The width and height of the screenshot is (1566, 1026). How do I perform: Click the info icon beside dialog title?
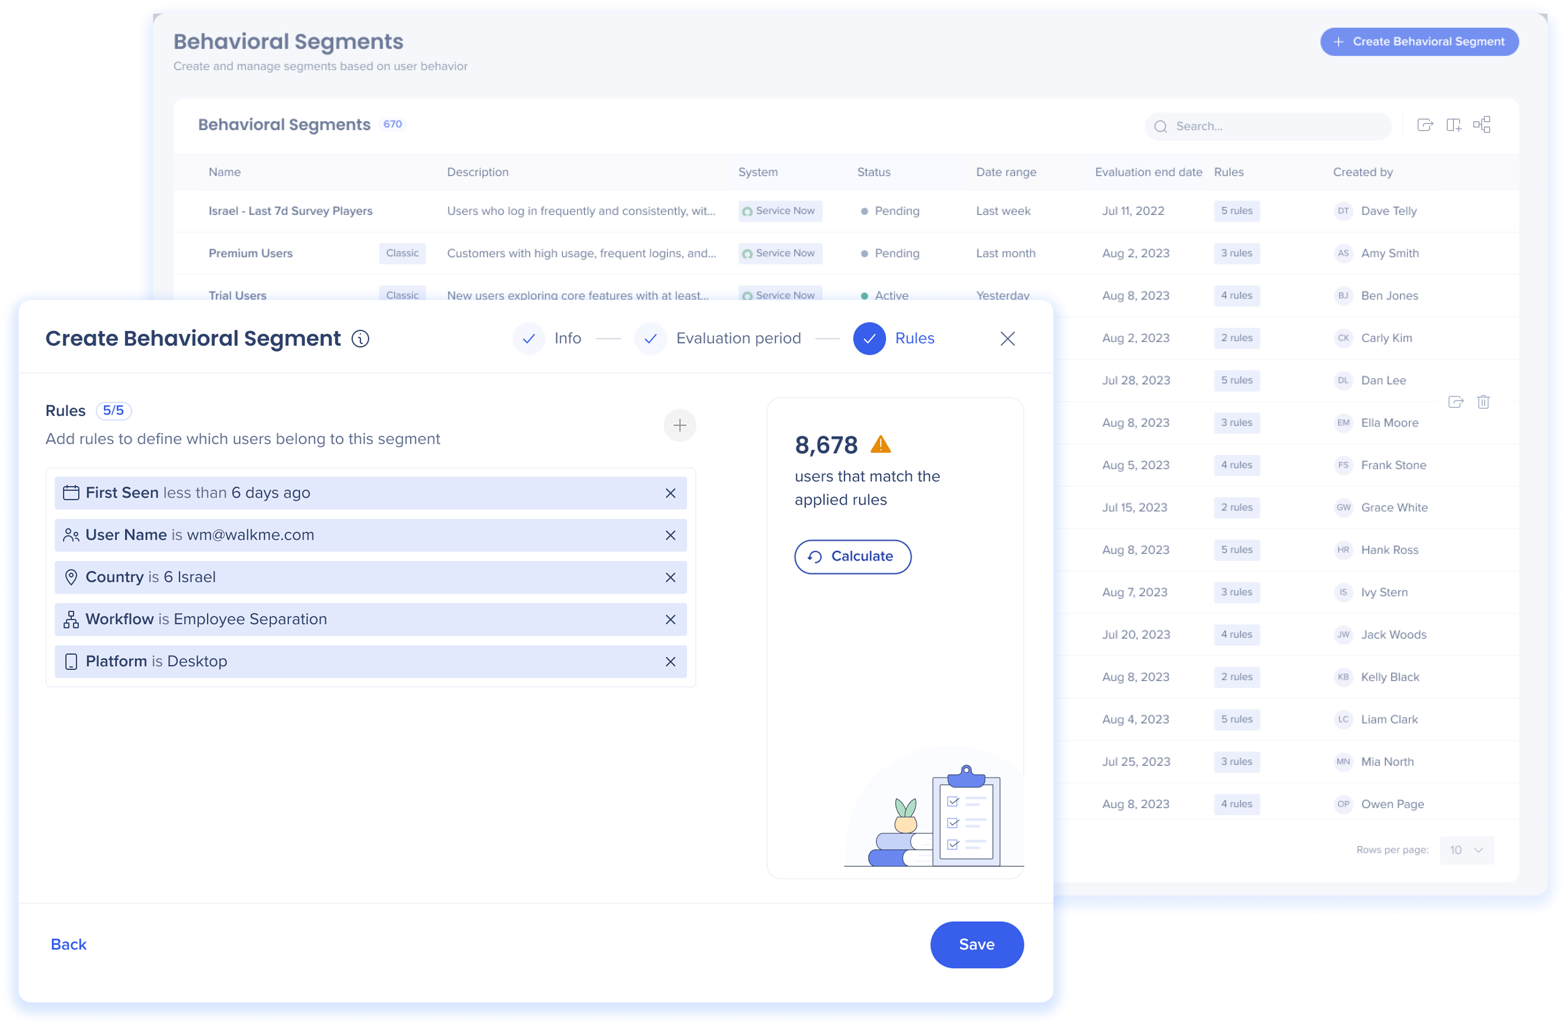coord(360,339)
